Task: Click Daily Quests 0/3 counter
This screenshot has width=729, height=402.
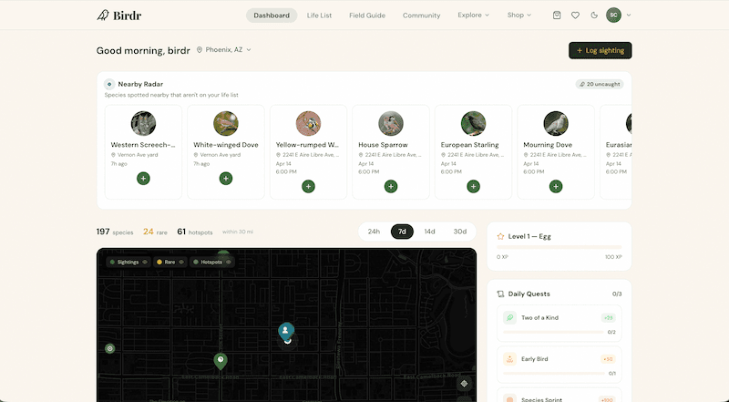Action: (x=617, y=294)
